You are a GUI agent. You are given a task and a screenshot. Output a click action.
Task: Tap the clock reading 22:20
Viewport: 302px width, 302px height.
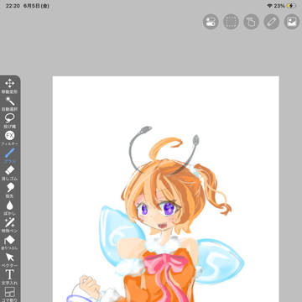coord(13,6)
